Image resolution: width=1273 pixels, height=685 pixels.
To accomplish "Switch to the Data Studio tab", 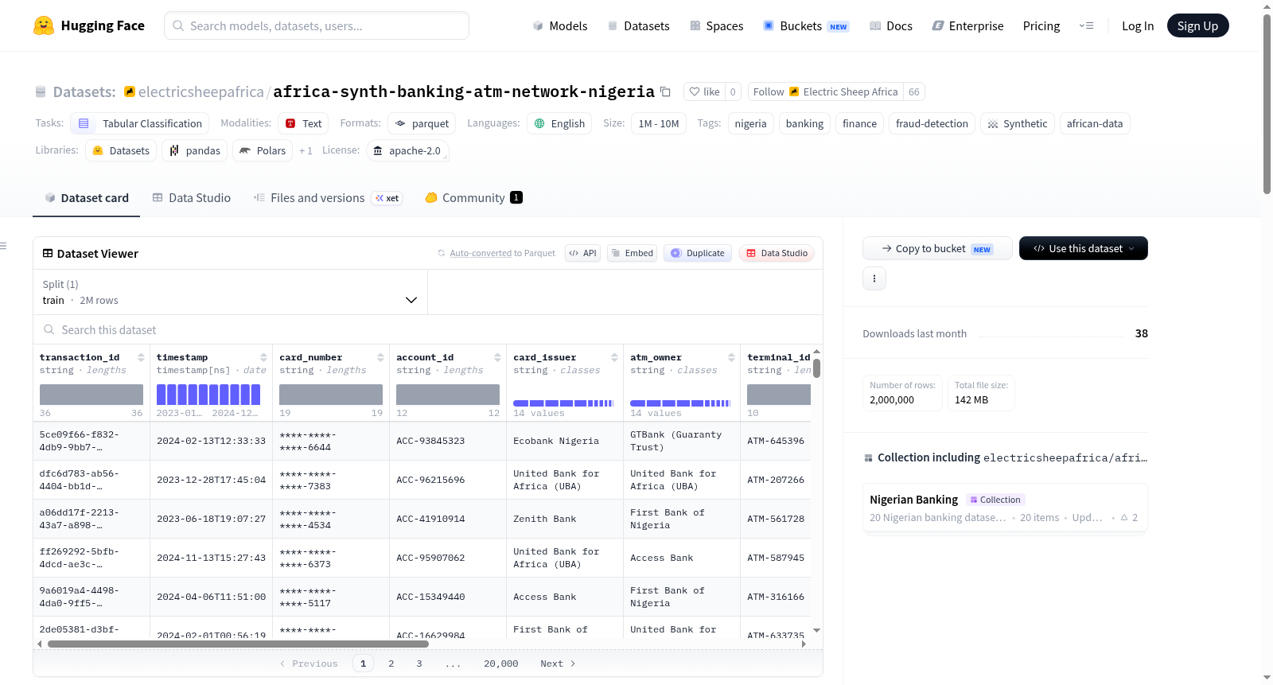I will coord(192,198).
